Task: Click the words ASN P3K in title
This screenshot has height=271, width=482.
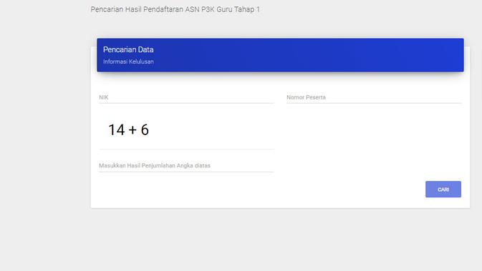Action: 200,9
